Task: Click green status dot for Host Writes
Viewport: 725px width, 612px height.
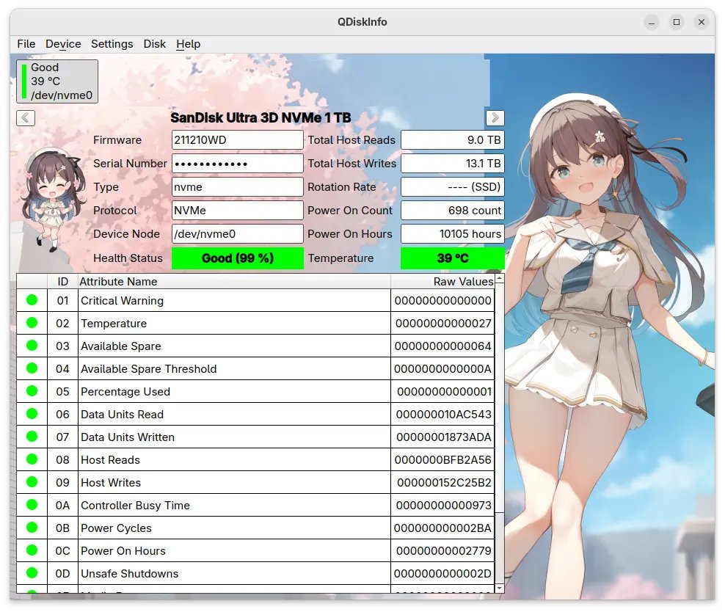Action: coord(32,482)
